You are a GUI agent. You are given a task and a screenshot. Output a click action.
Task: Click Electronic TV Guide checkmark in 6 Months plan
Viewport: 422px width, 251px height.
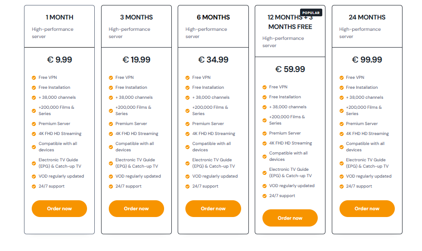click(x=188, y=163)
